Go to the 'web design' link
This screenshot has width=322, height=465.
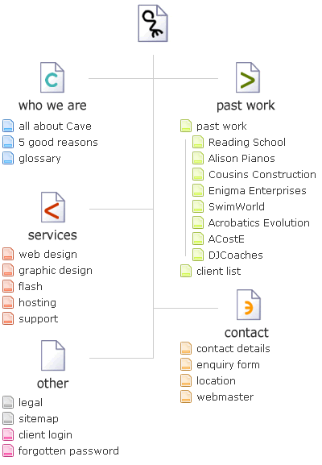click(48, 254)
